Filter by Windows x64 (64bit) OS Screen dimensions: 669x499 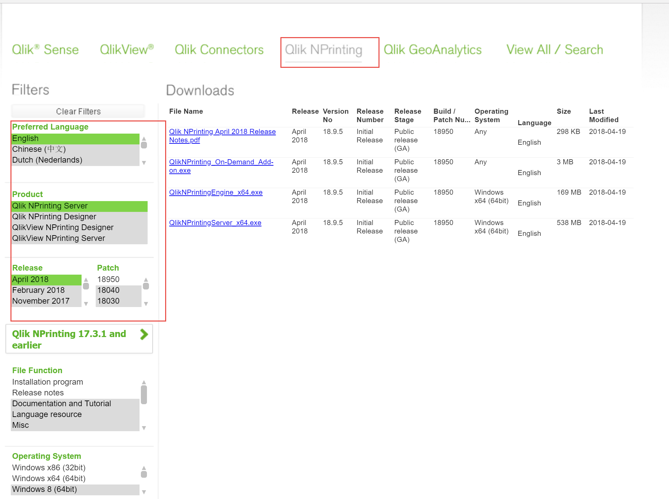point(75,478)
